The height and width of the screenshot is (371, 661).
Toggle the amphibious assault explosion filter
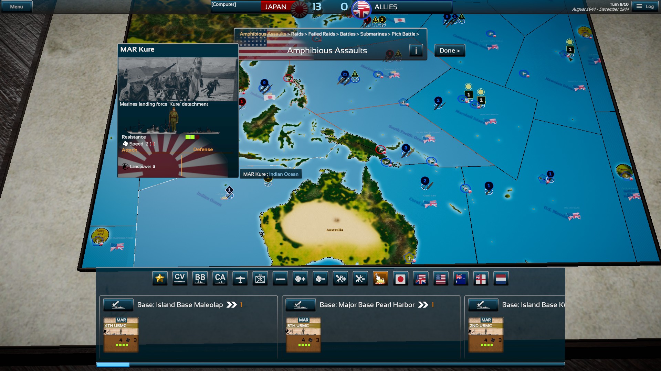tap(380, 279)
